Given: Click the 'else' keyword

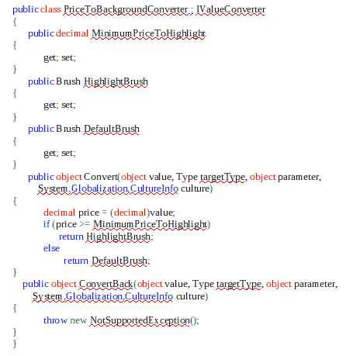Looking at the screenshot, I should click(x=51, y=248).
